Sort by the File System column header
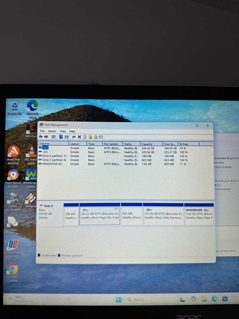 [112, 144]
